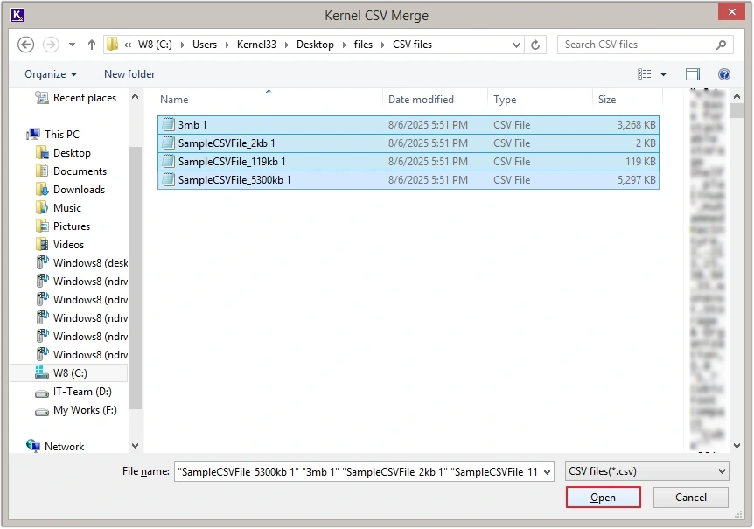Navigate to Kernel33 breadcrumb
The height and width of the screenshot is (529, 754).
[256, 45]
